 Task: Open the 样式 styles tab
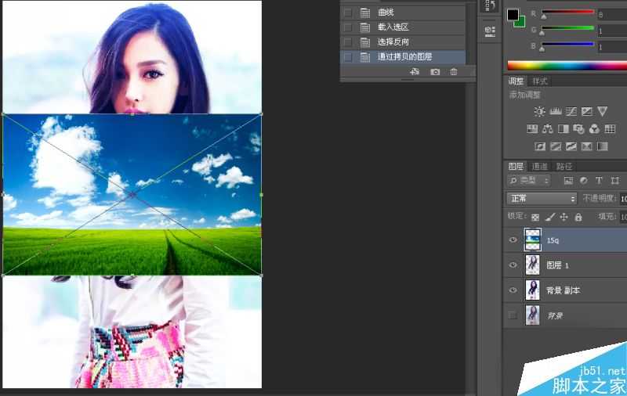tap(540, 81)
